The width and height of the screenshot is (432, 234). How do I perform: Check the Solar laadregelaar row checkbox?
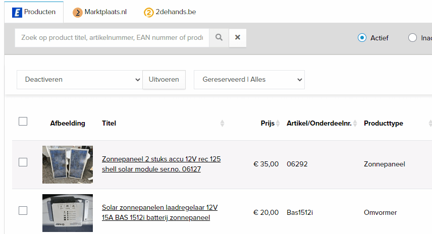point(23,211)
